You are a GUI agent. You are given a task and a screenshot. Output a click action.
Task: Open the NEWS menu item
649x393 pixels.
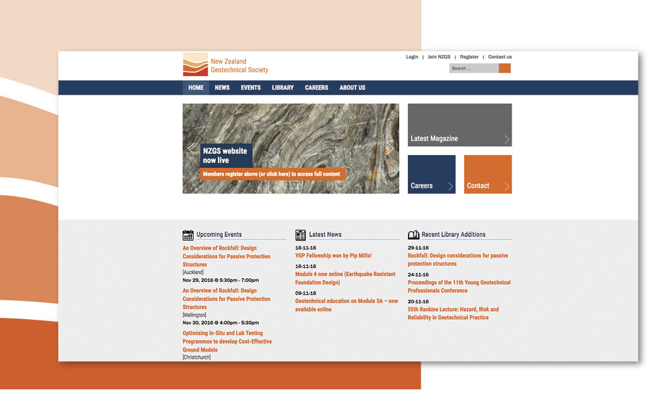pyautogui.click(x=222, y=88)
